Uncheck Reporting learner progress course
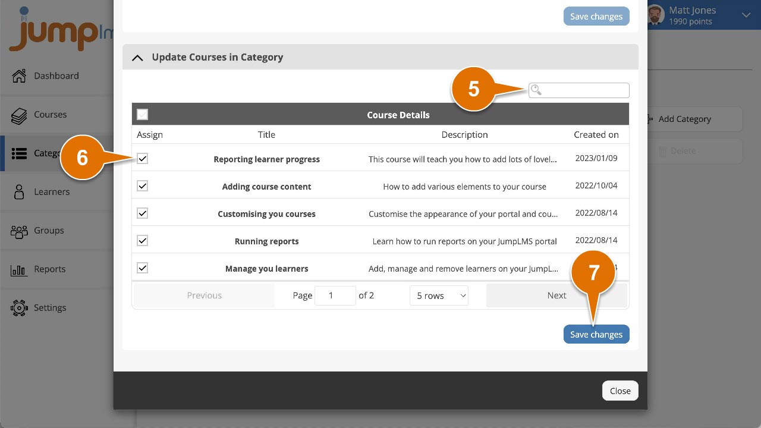Screen dimensions: 761x428 [142, 159]
